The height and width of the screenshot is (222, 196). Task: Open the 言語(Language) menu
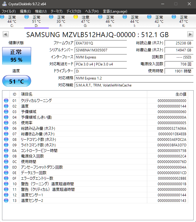click(115, 11)
